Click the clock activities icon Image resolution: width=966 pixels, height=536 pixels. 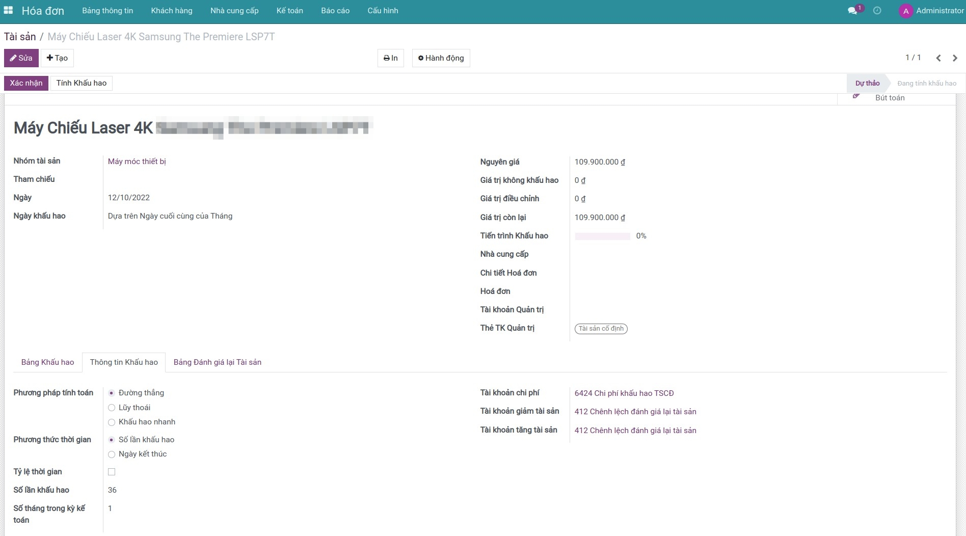click(x=877, y=11)
